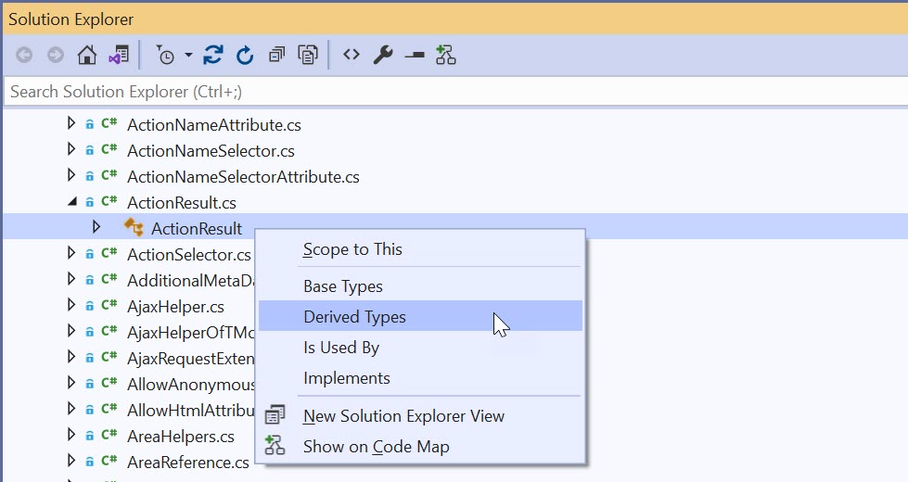908x482 pixels.
Task: Select ActionNameAttribute.cs file
Action: coord(213,125)
